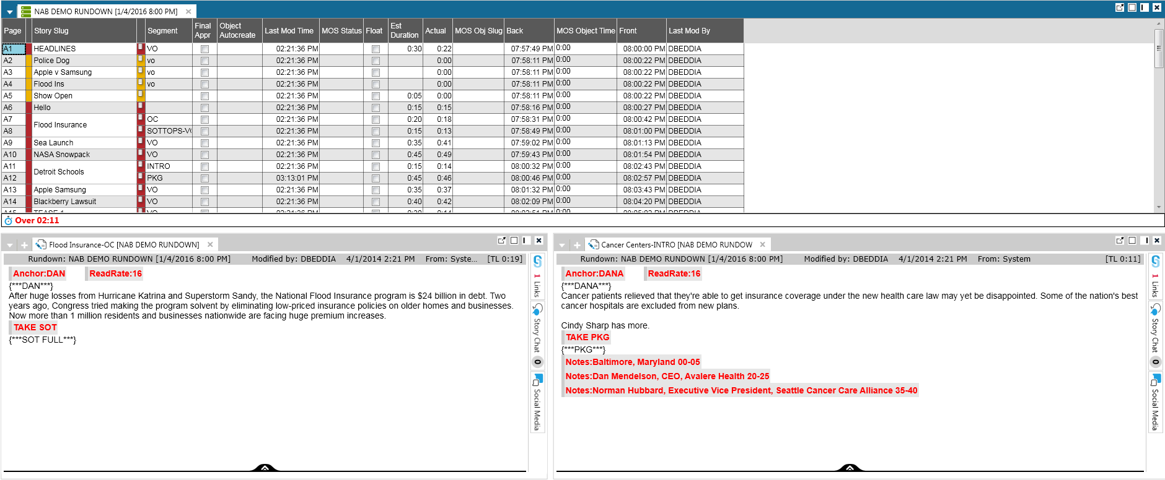Click Story Chat counter badge in Flood Insurance
1165x480 pixels.
pyautogui.click(x=538, y=362)
